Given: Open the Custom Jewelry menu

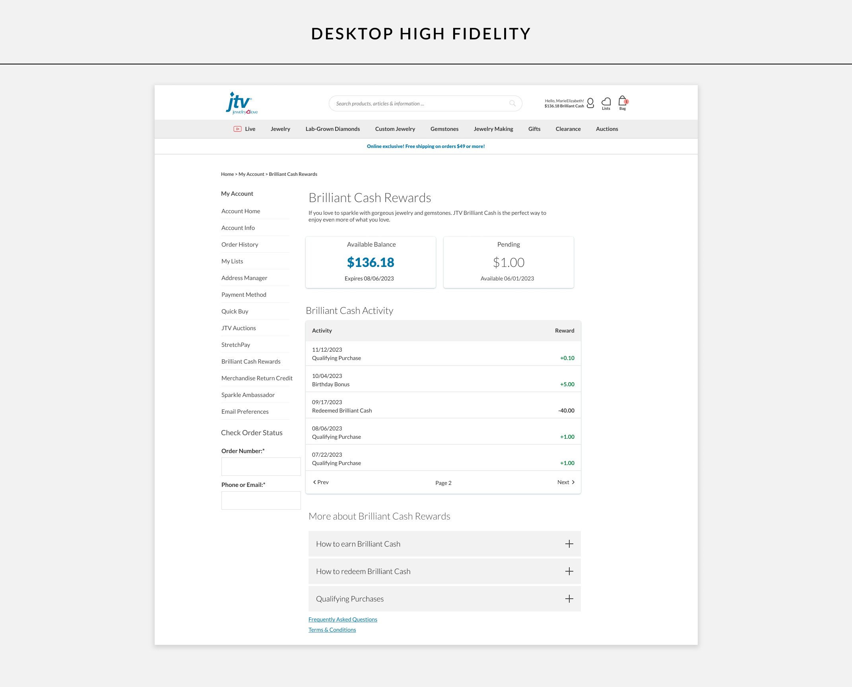Looking at the screenshot, I should pos(395,129).
